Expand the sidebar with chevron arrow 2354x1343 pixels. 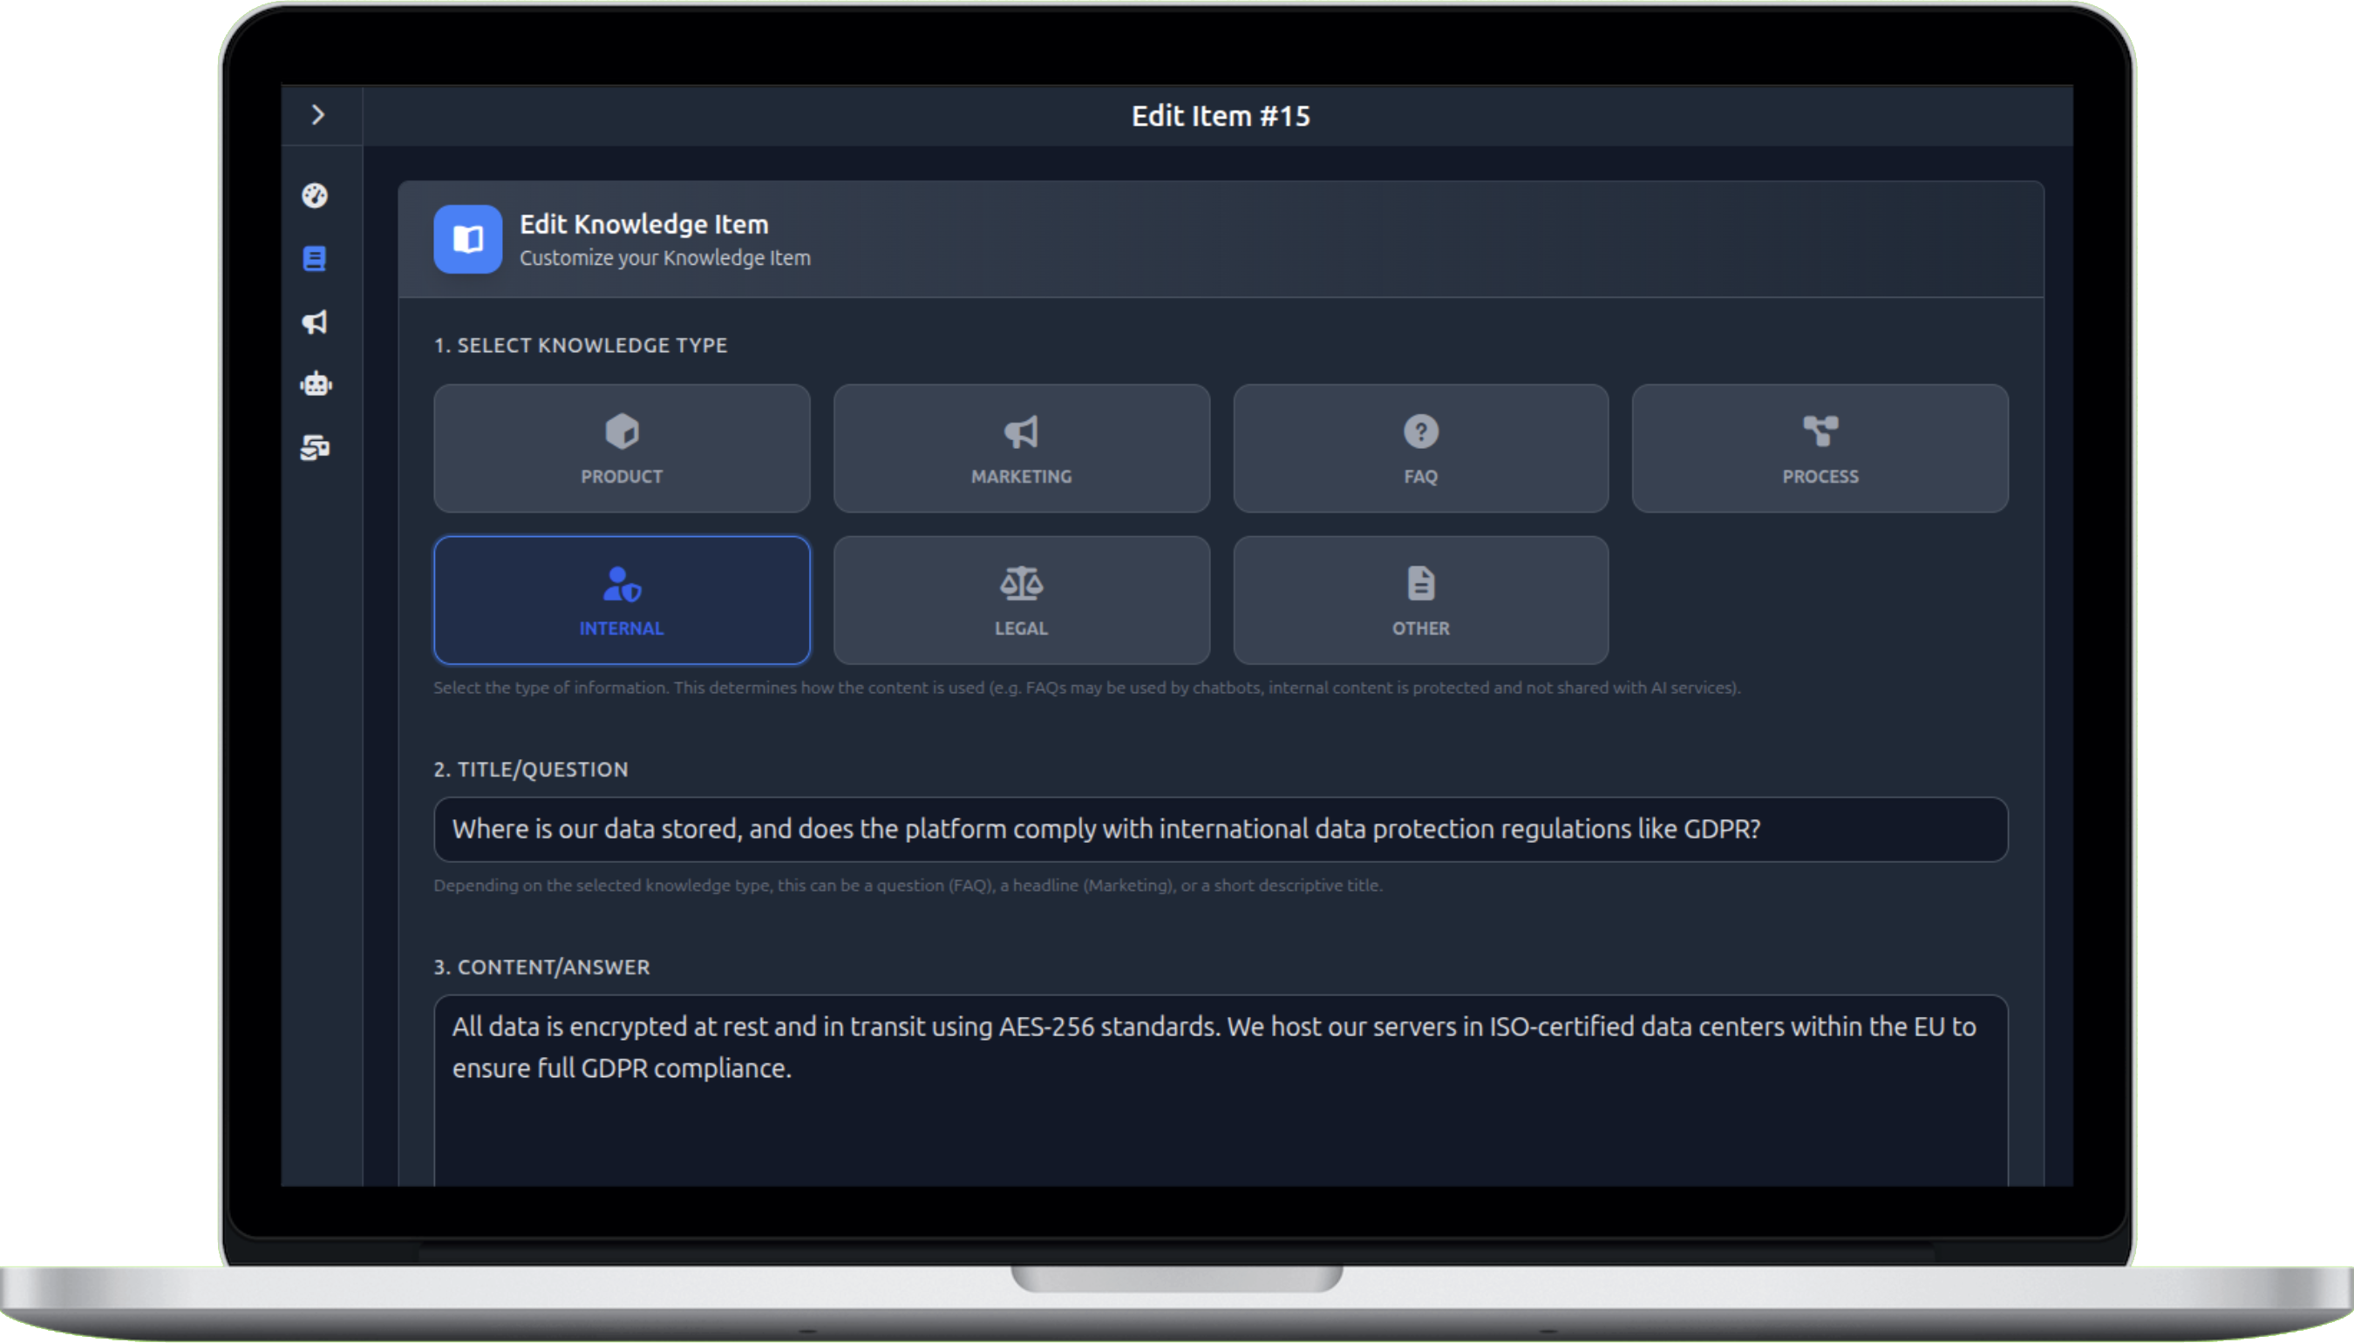pos(318,114)
